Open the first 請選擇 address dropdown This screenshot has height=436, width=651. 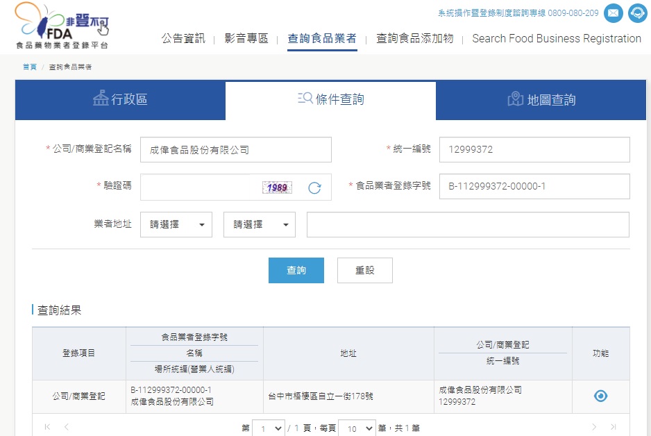(176, 224)
